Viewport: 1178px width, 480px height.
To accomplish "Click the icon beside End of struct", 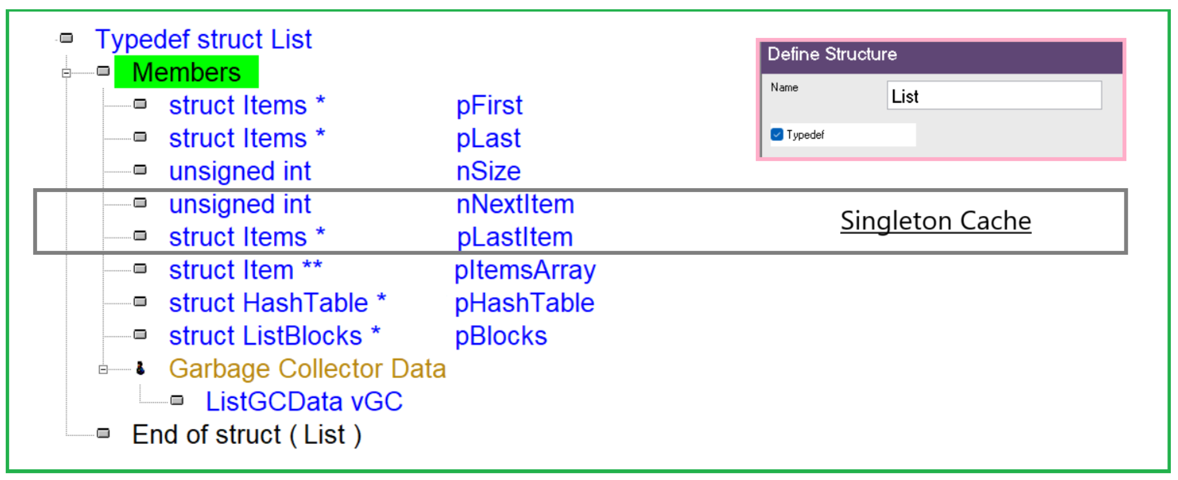I will click(104, 433).
